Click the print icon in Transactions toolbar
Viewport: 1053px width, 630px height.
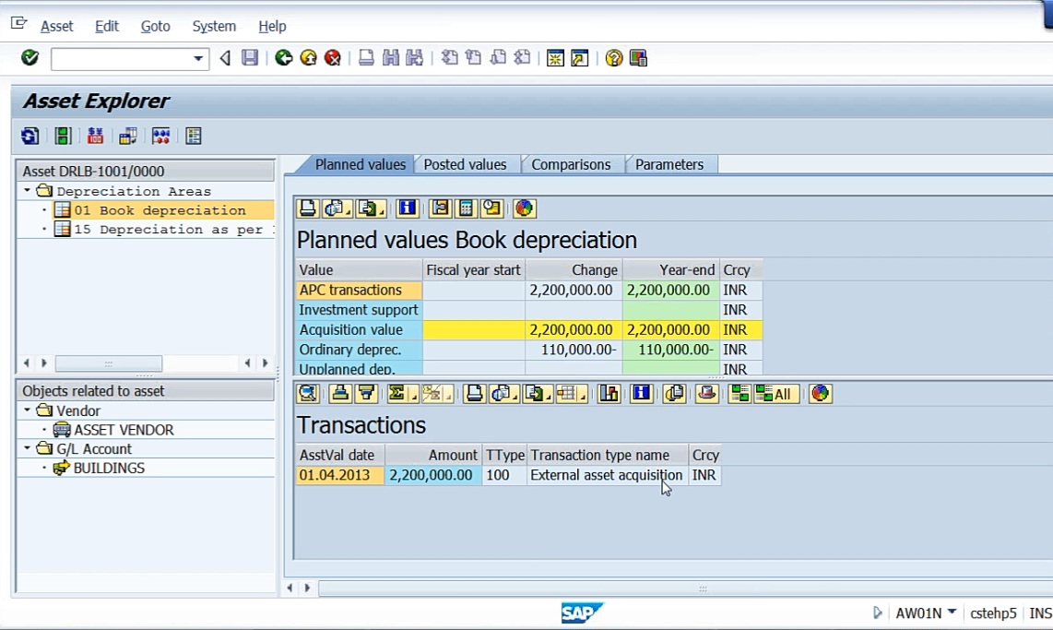[473, 394]
